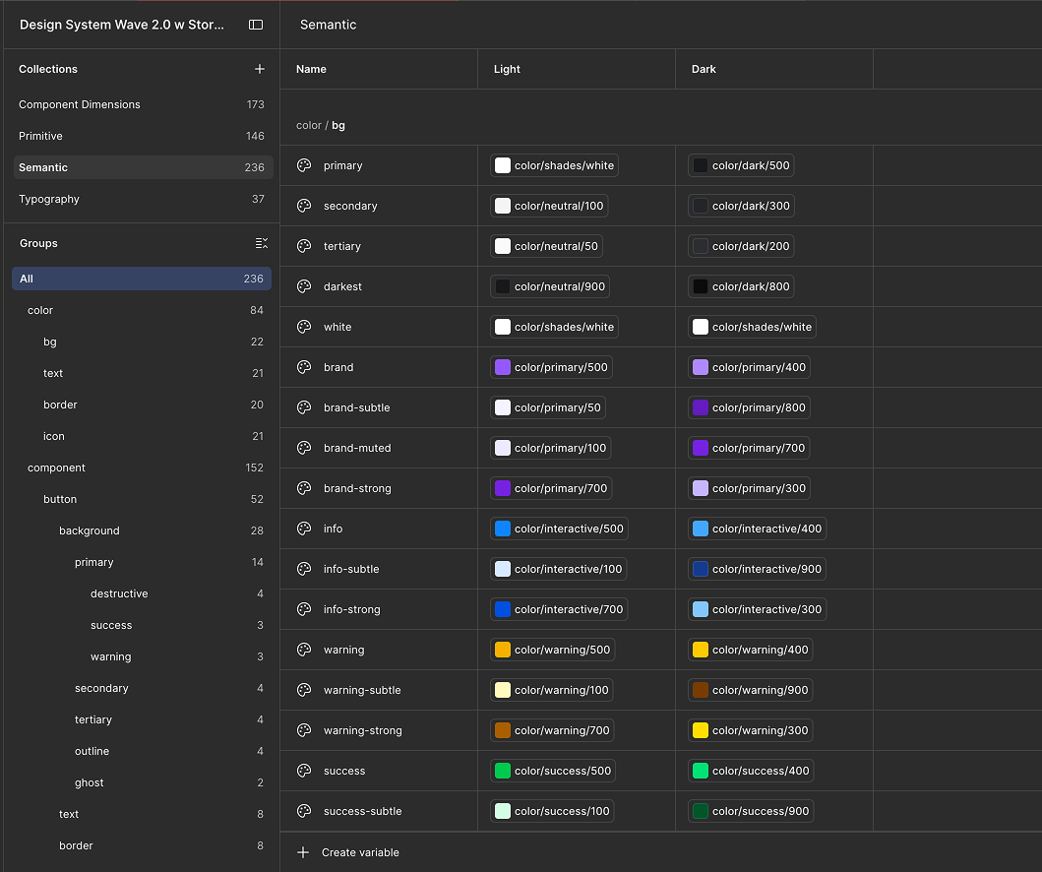This screenshot has width=1042, height=872.
Task: Click the Name column header
Action: (x=379, y=69)
